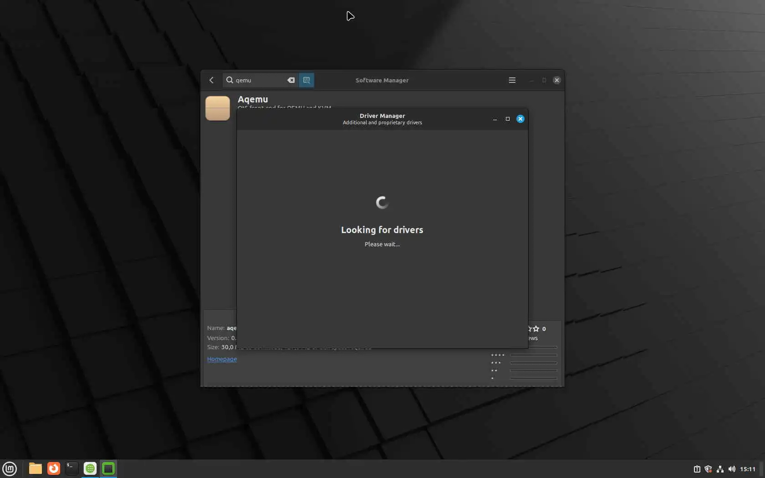Click the Software Manager window title
The width and height of the screenshot is (765, 478).
click(382, 80)
